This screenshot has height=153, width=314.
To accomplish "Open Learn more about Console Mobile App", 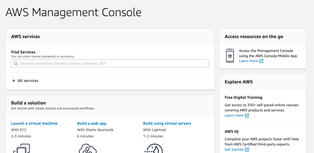I will click(x=248, y=61).
